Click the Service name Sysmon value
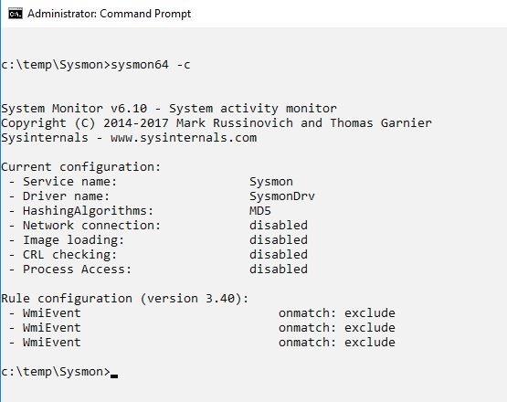Viewport: 507px width, 402px height. point(271,182)
